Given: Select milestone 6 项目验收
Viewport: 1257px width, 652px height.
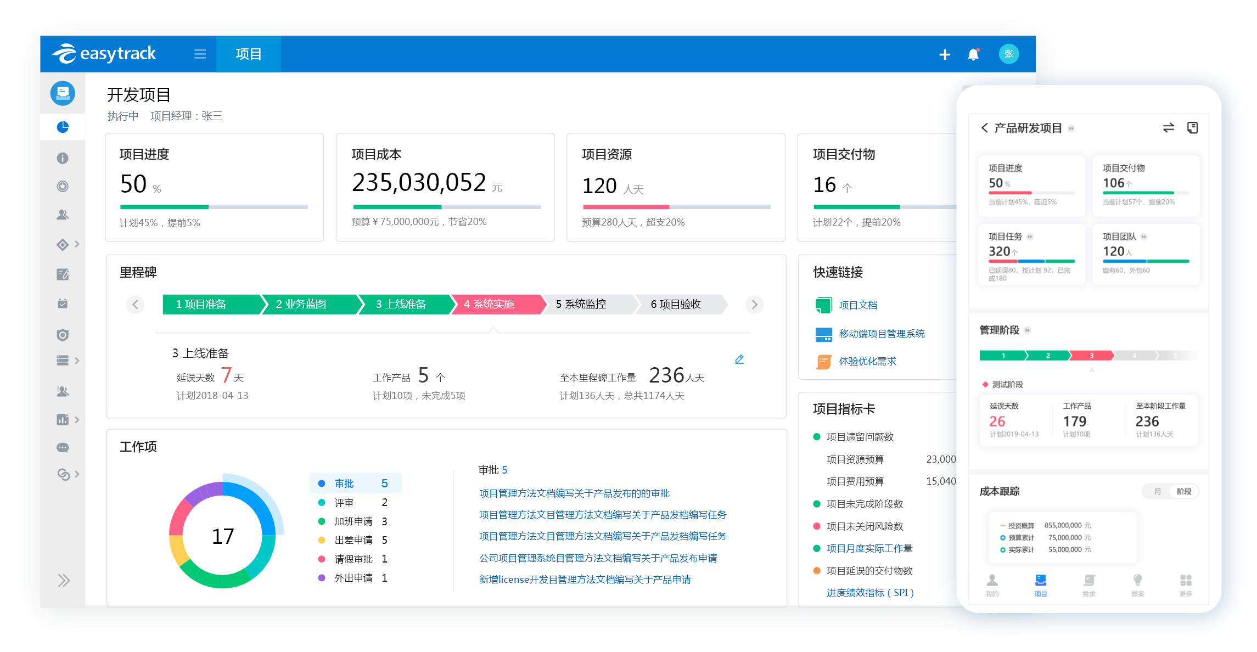Looking at the screenshot, I should pos(681,304).
